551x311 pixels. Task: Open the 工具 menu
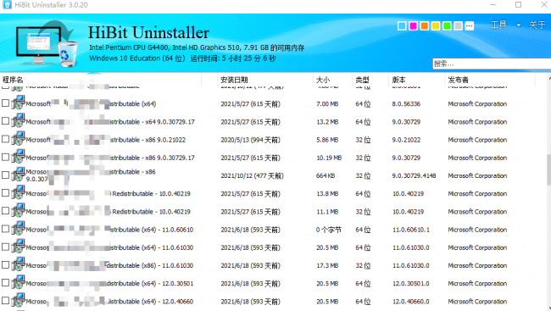point(498,25)
